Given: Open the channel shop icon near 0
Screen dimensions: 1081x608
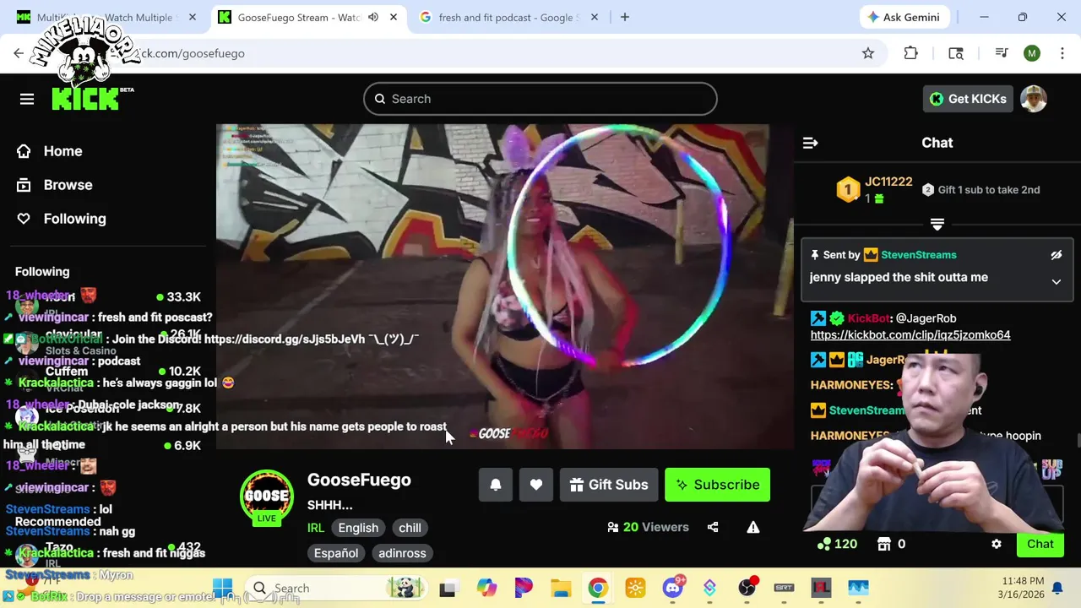Looking at the screenshot, I should tap(884, 544).
